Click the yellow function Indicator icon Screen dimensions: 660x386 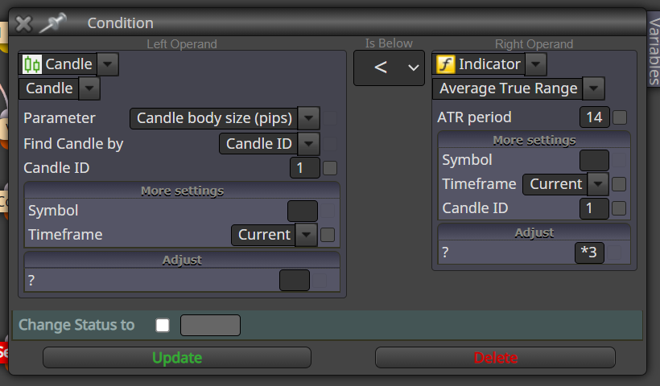click(x=446, y=64)
